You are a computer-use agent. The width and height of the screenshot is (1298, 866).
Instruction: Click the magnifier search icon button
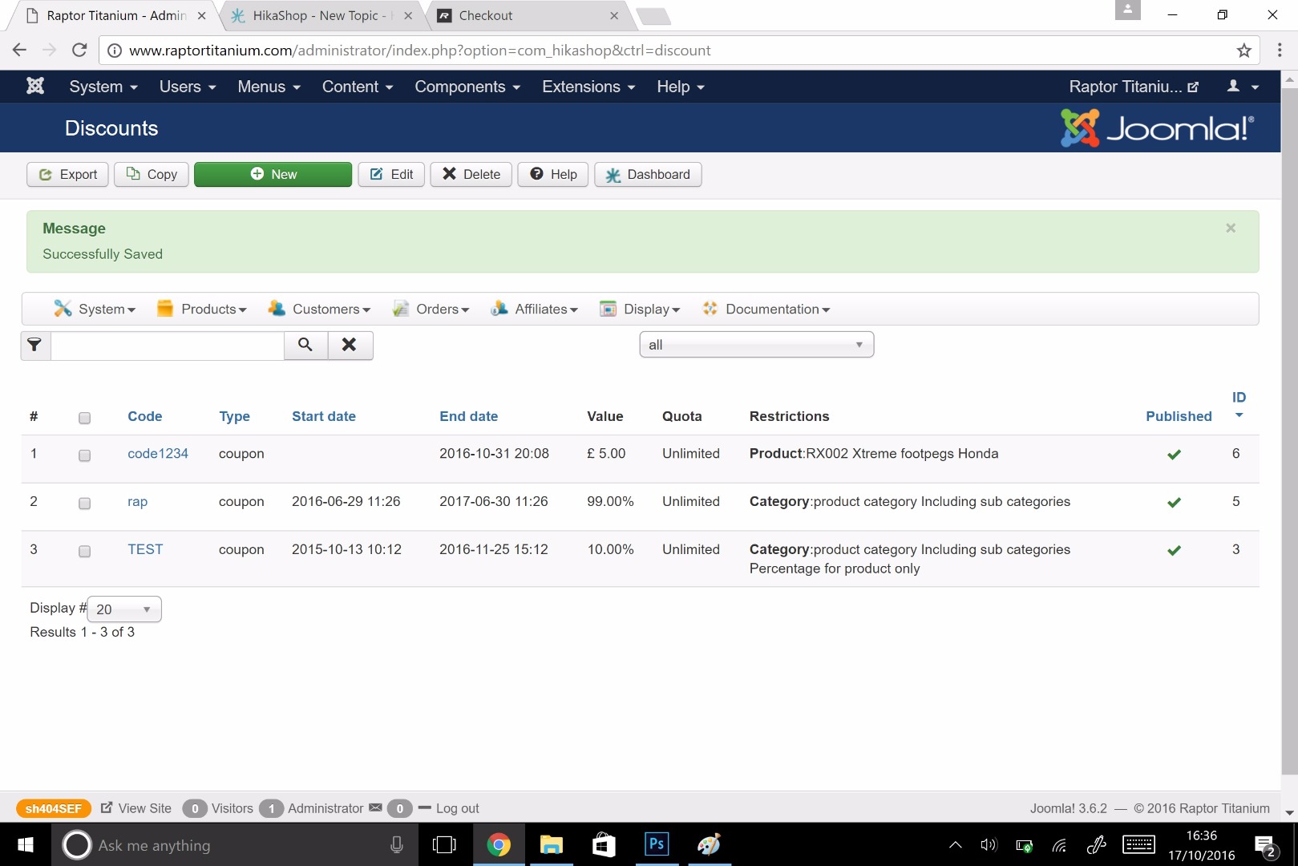305,345
